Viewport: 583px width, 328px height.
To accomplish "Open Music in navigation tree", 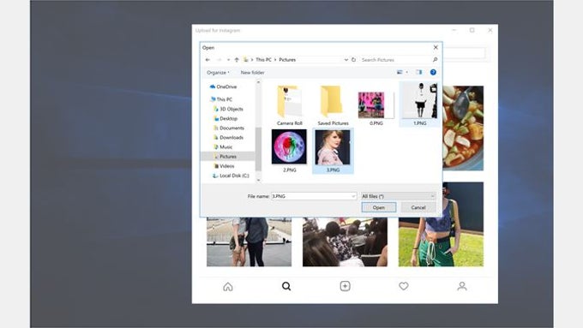I will click(223, 147).
